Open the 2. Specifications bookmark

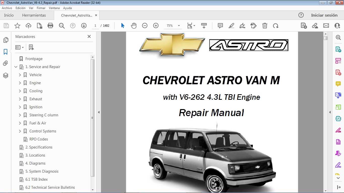[39, 147]
